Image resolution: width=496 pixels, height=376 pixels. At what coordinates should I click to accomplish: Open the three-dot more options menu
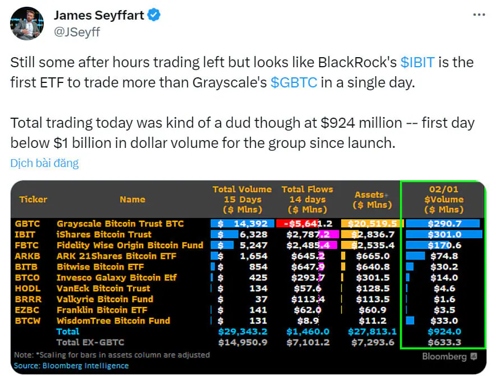[479, 15]
